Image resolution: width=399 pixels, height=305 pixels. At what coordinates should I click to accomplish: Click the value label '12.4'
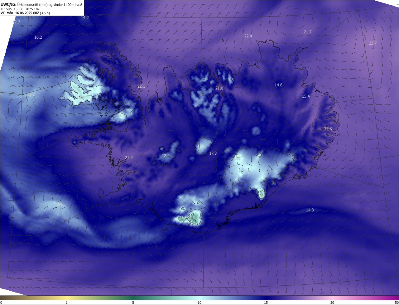tap(166, 156)
